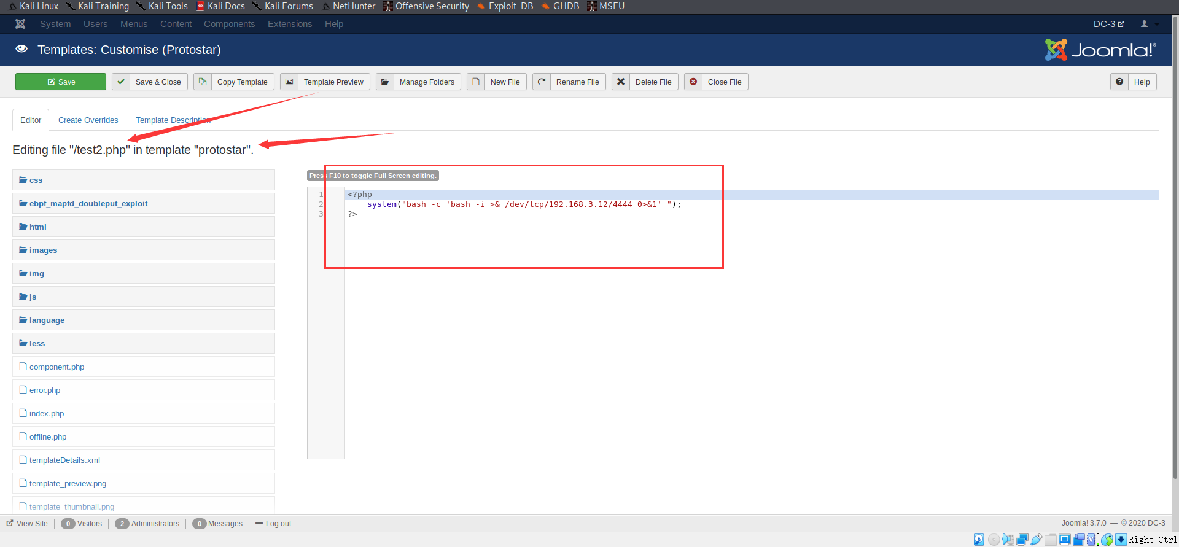Expand the img folder

pyautogui.click(x=143, y=273)
